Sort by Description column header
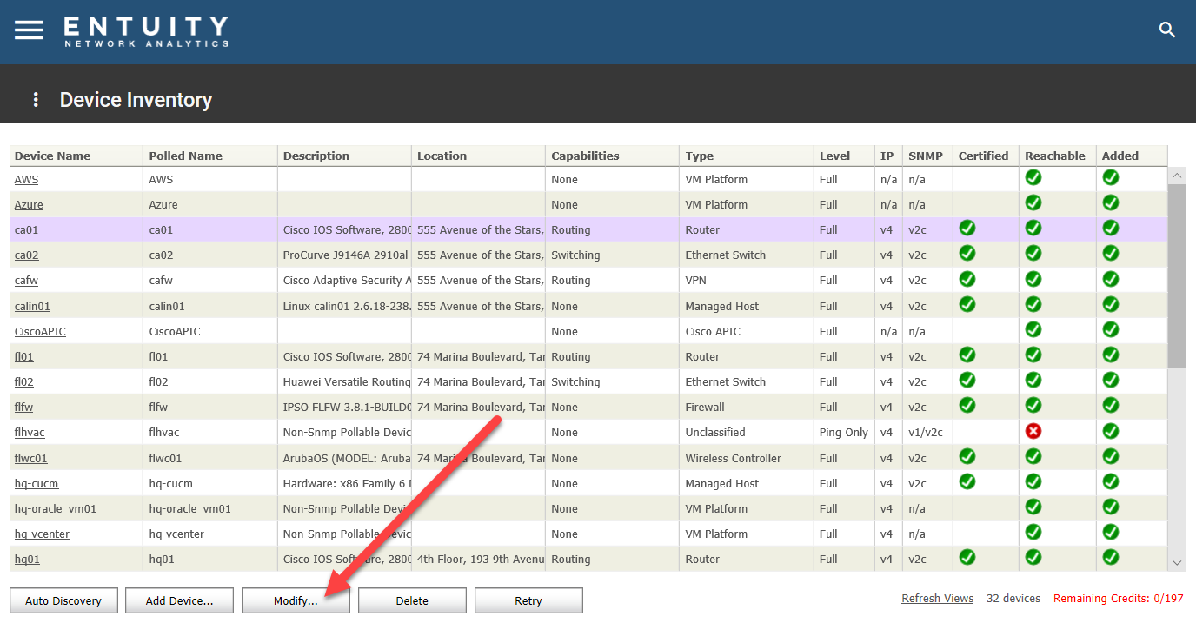1196x623 pixels. click(x=344, y=156)
